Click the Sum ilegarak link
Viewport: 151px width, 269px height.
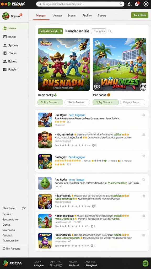pos(77,115)
